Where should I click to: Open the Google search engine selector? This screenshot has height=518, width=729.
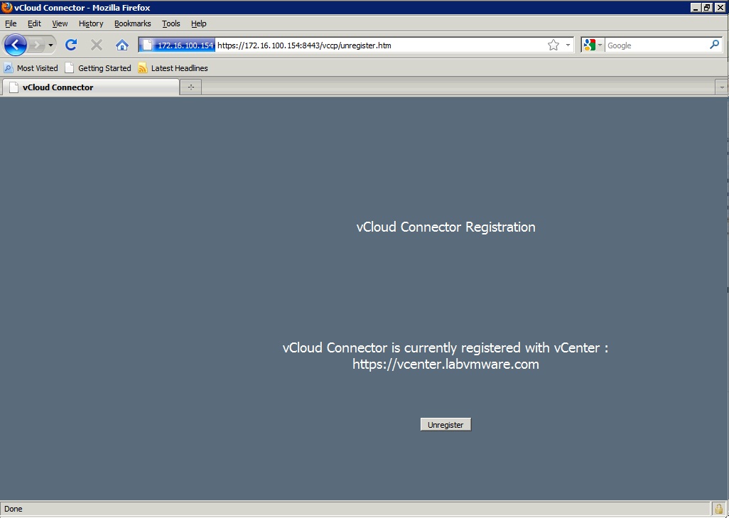[x=593, y=45]
